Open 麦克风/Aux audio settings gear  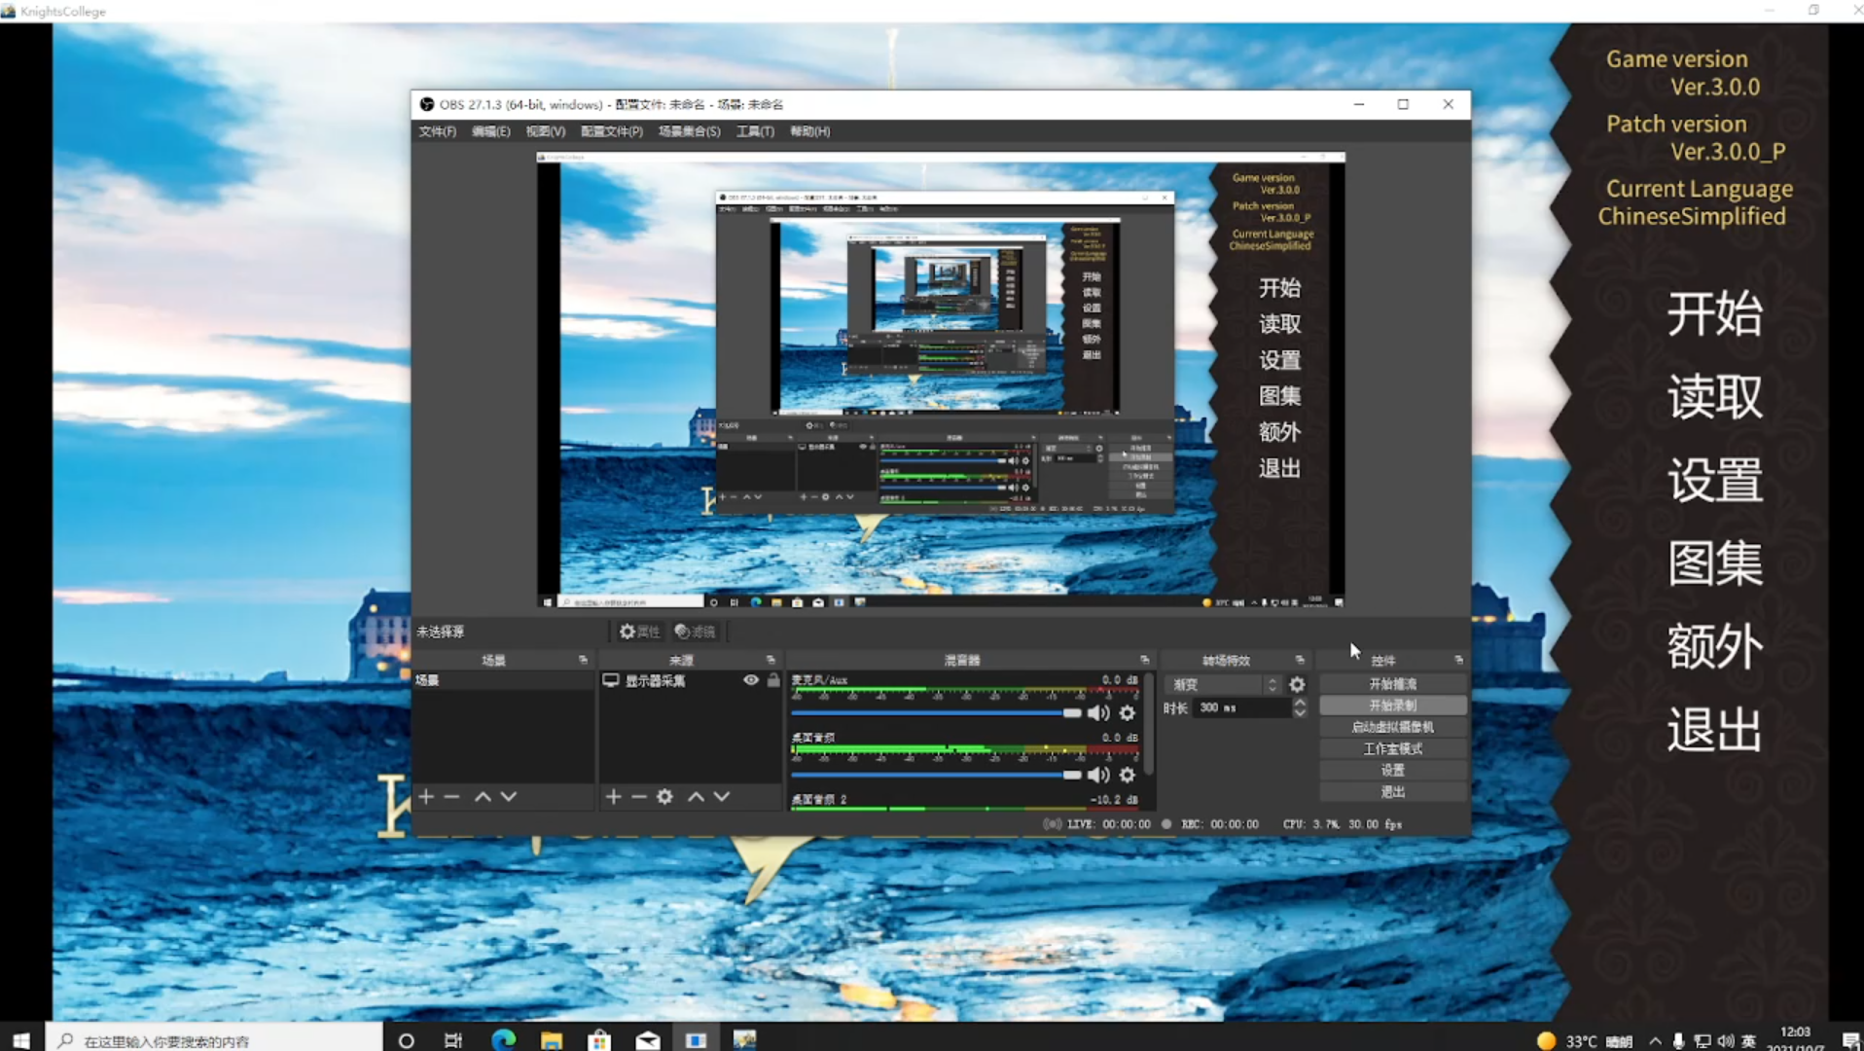coord(1128,713)
